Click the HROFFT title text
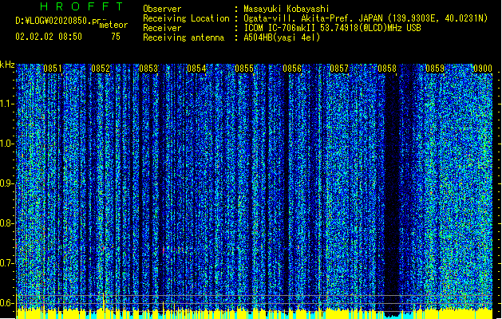The height and width of the screenshot is (319, 502). pyautogui.click(x=81, y=6)
